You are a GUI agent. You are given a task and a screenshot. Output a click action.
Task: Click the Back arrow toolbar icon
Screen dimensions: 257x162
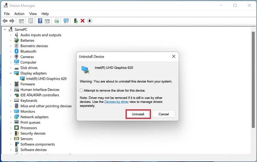coord(5,21)
